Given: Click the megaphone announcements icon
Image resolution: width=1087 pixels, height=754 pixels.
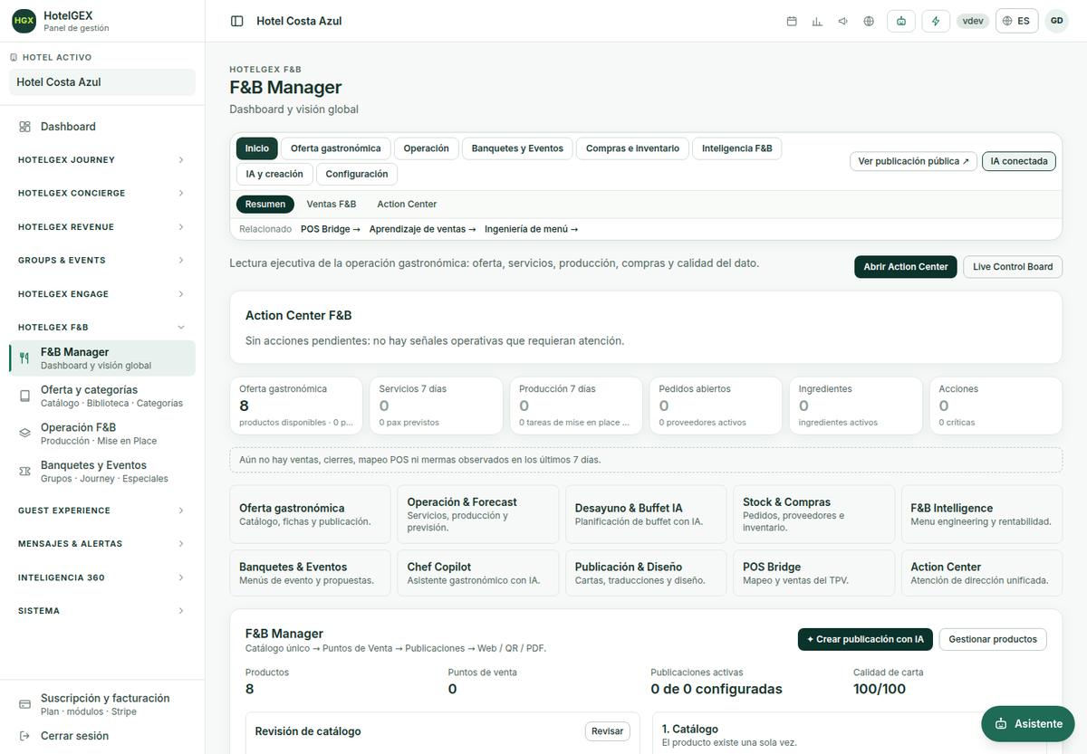Looking at the screenshot, I should point(843,21).
